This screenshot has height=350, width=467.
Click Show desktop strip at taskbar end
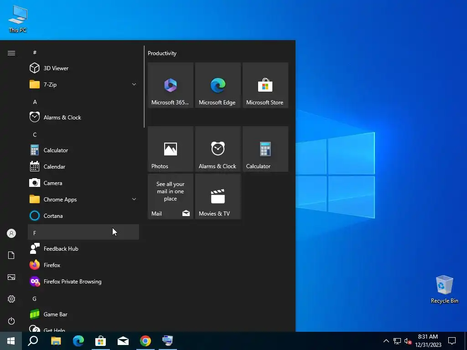pos(466,341)
